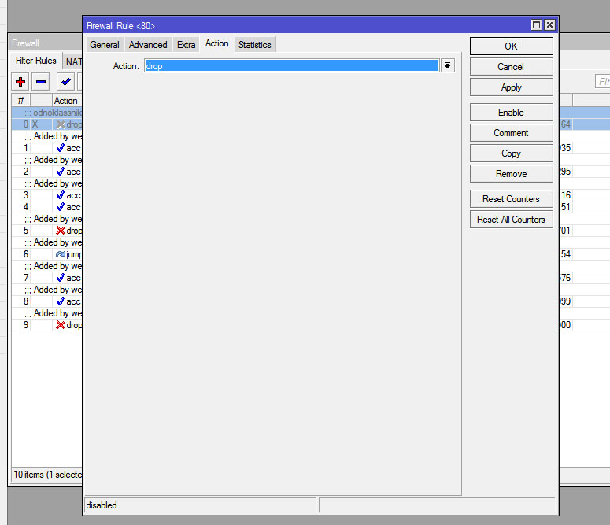Click the minus remove rule icon
Screen dimensions: 610x525
pyautogui.click(x=41, y=82)
